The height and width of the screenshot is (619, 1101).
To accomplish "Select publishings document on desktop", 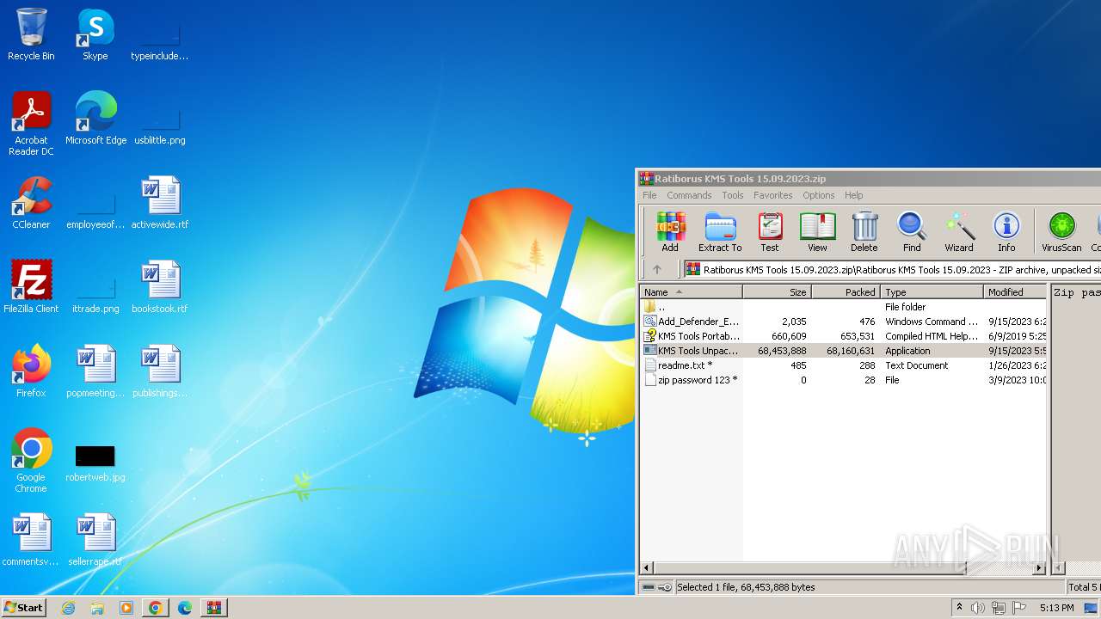I will (160, 371).
